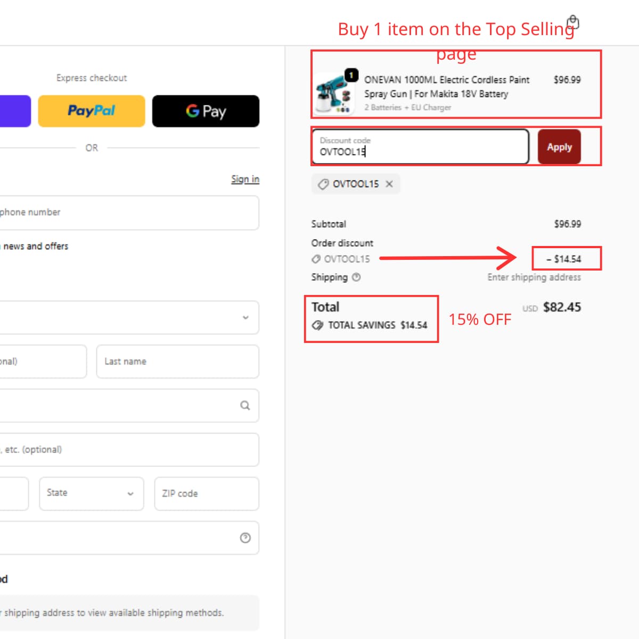The image size is (639, 639).
Task: Focus the email or phone number field
Action: [x=129, y=212]
